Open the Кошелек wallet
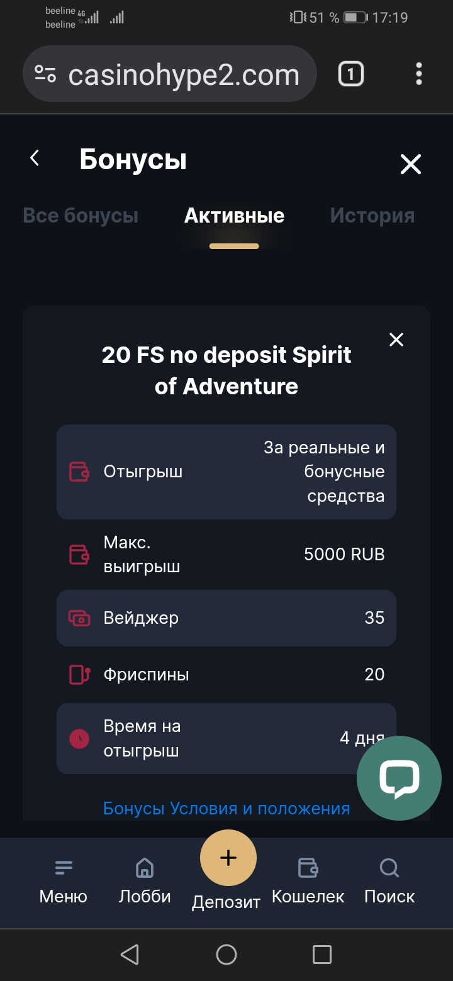453x981 pixels. [x=308, y=882]
